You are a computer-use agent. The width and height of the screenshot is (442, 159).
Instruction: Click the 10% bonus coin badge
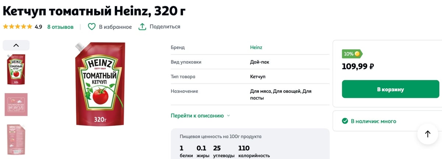[352, 54]
